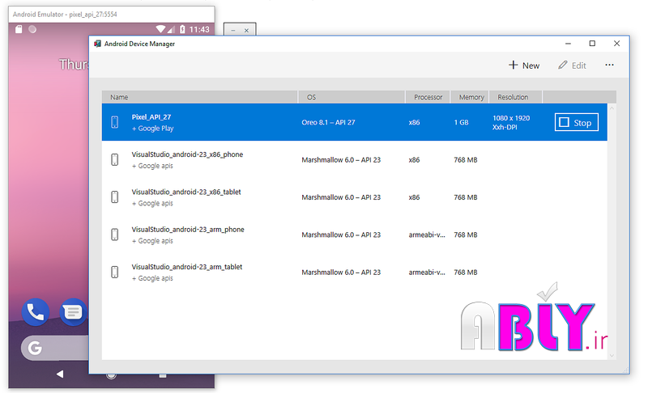Click the emulator battery status icon
Viewport: 648px width, 393px height.
pos(182,29)
